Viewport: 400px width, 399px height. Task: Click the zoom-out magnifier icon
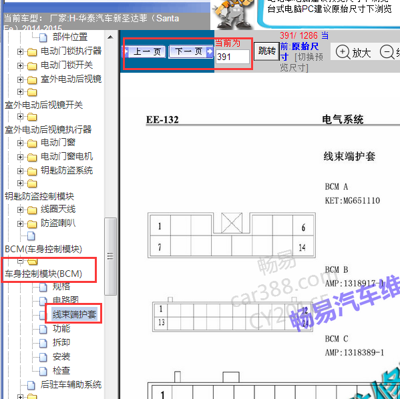click(x=387, y=52)
